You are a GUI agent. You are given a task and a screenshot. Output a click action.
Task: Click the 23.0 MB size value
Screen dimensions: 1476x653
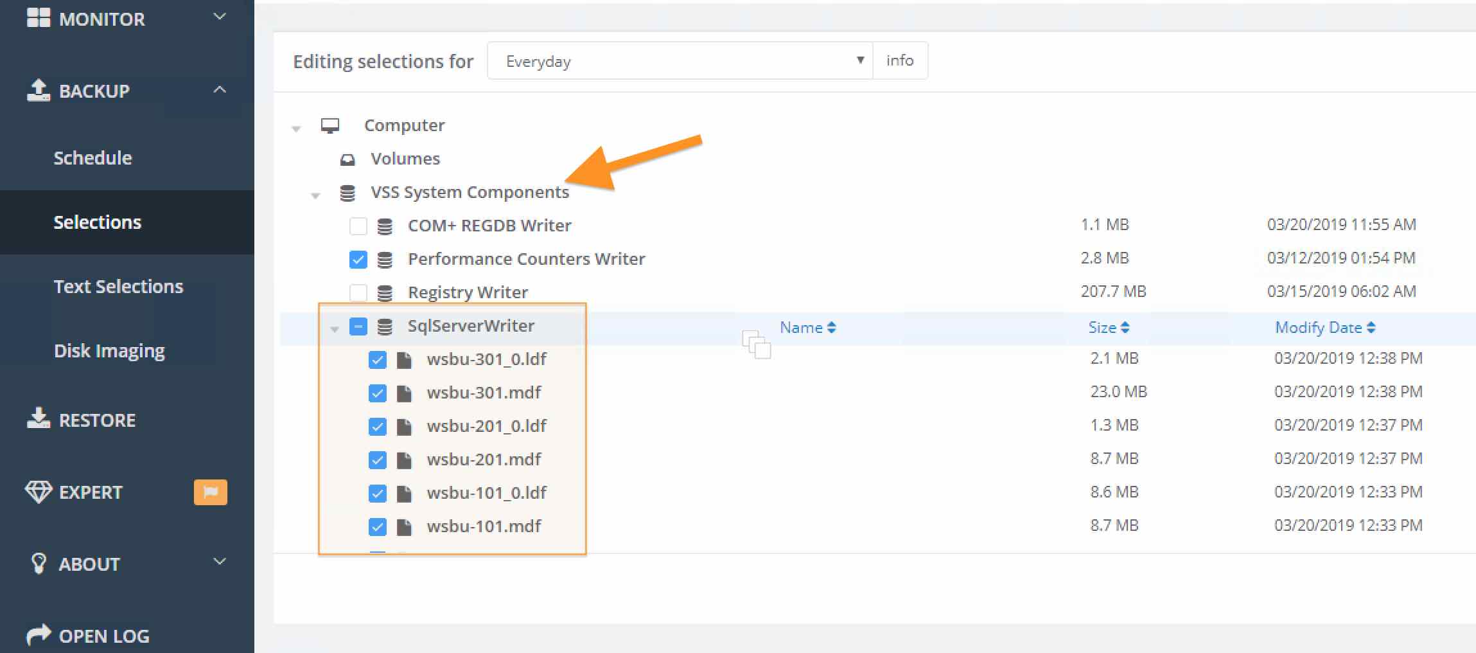(1118, 391)
